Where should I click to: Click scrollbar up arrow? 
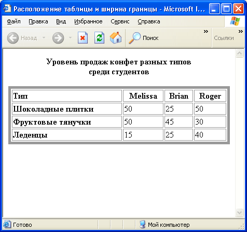click(x=239, y=53)
